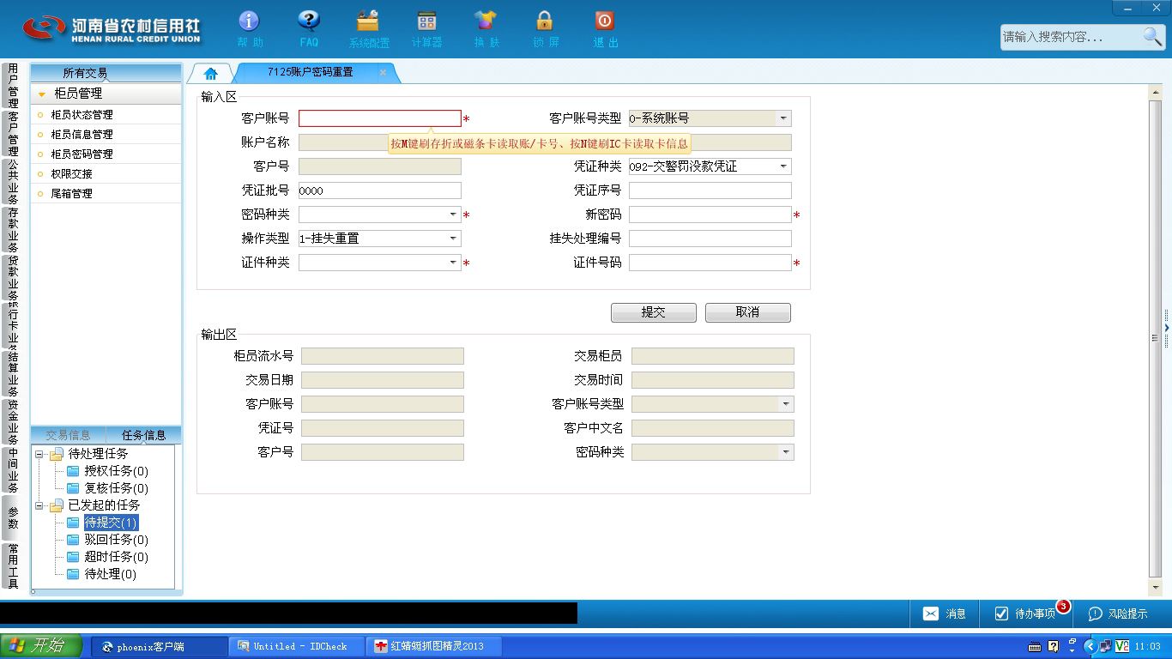Select the 客户管理 side tab

pos(12,134)
